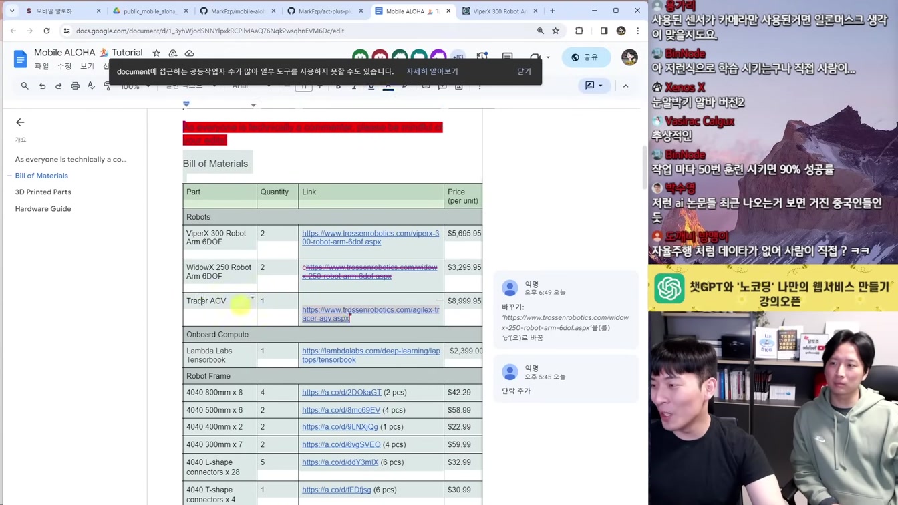
Task: Open the Lambda Labs tensorbook link
Action: click(371, 355)
